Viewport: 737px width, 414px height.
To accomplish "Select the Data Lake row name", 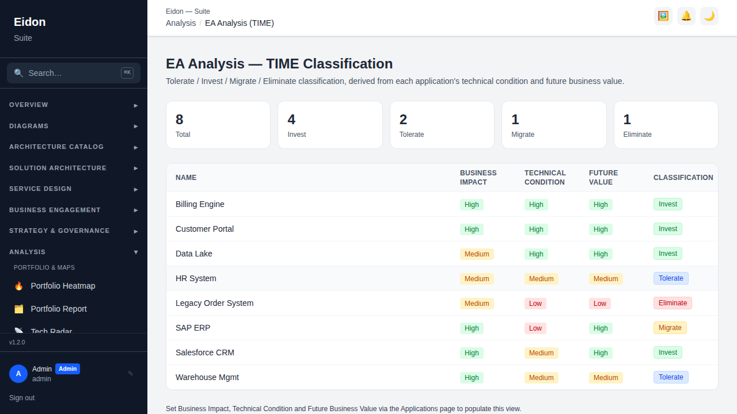I will pos(194,254).
